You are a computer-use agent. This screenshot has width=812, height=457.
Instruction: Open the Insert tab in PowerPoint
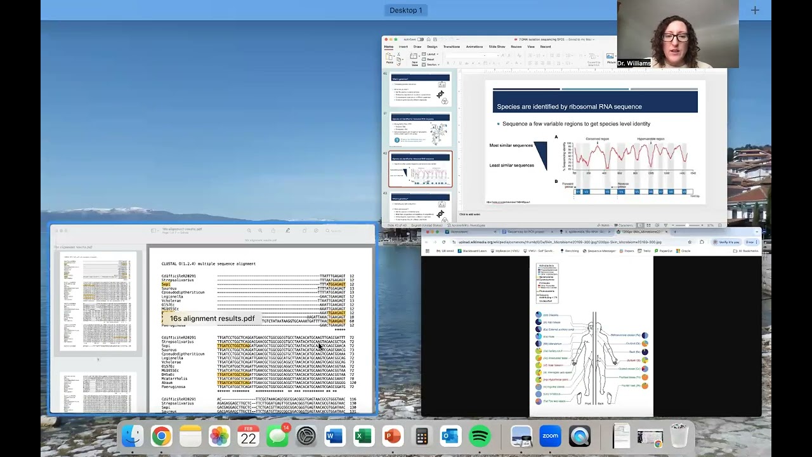pos(403,46)
